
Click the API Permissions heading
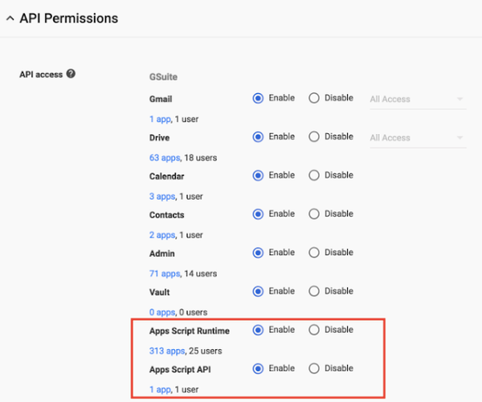(x=69, y=18)
